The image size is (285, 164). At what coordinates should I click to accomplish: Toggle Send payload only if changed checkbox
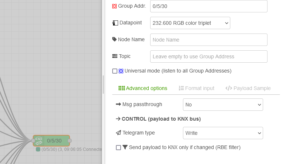(118, 148)
